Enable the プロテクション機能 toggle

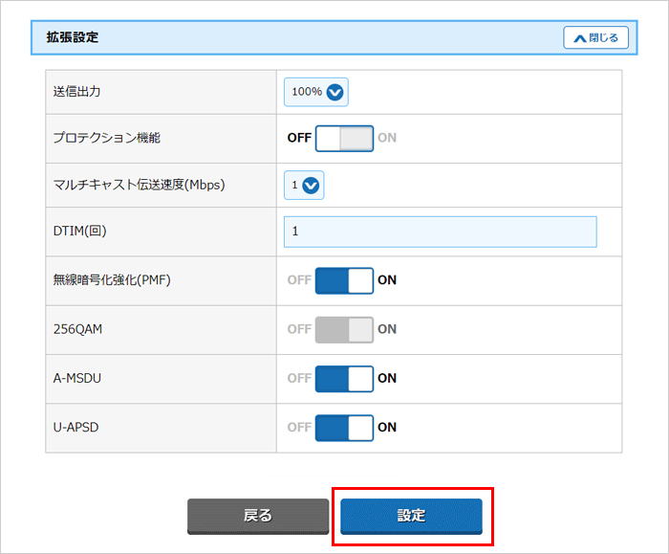[344, 138]
